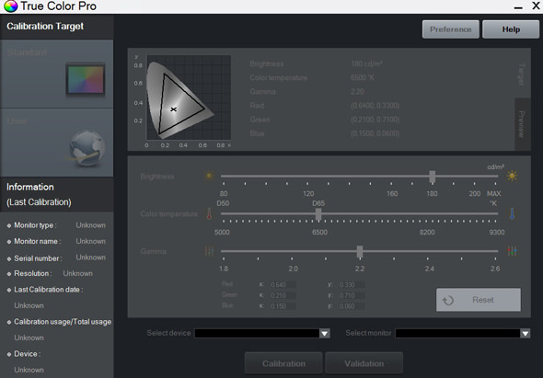Click the Gamma slider handle at 2.2
The image size is (543, 378).
[x=360, y=252]
